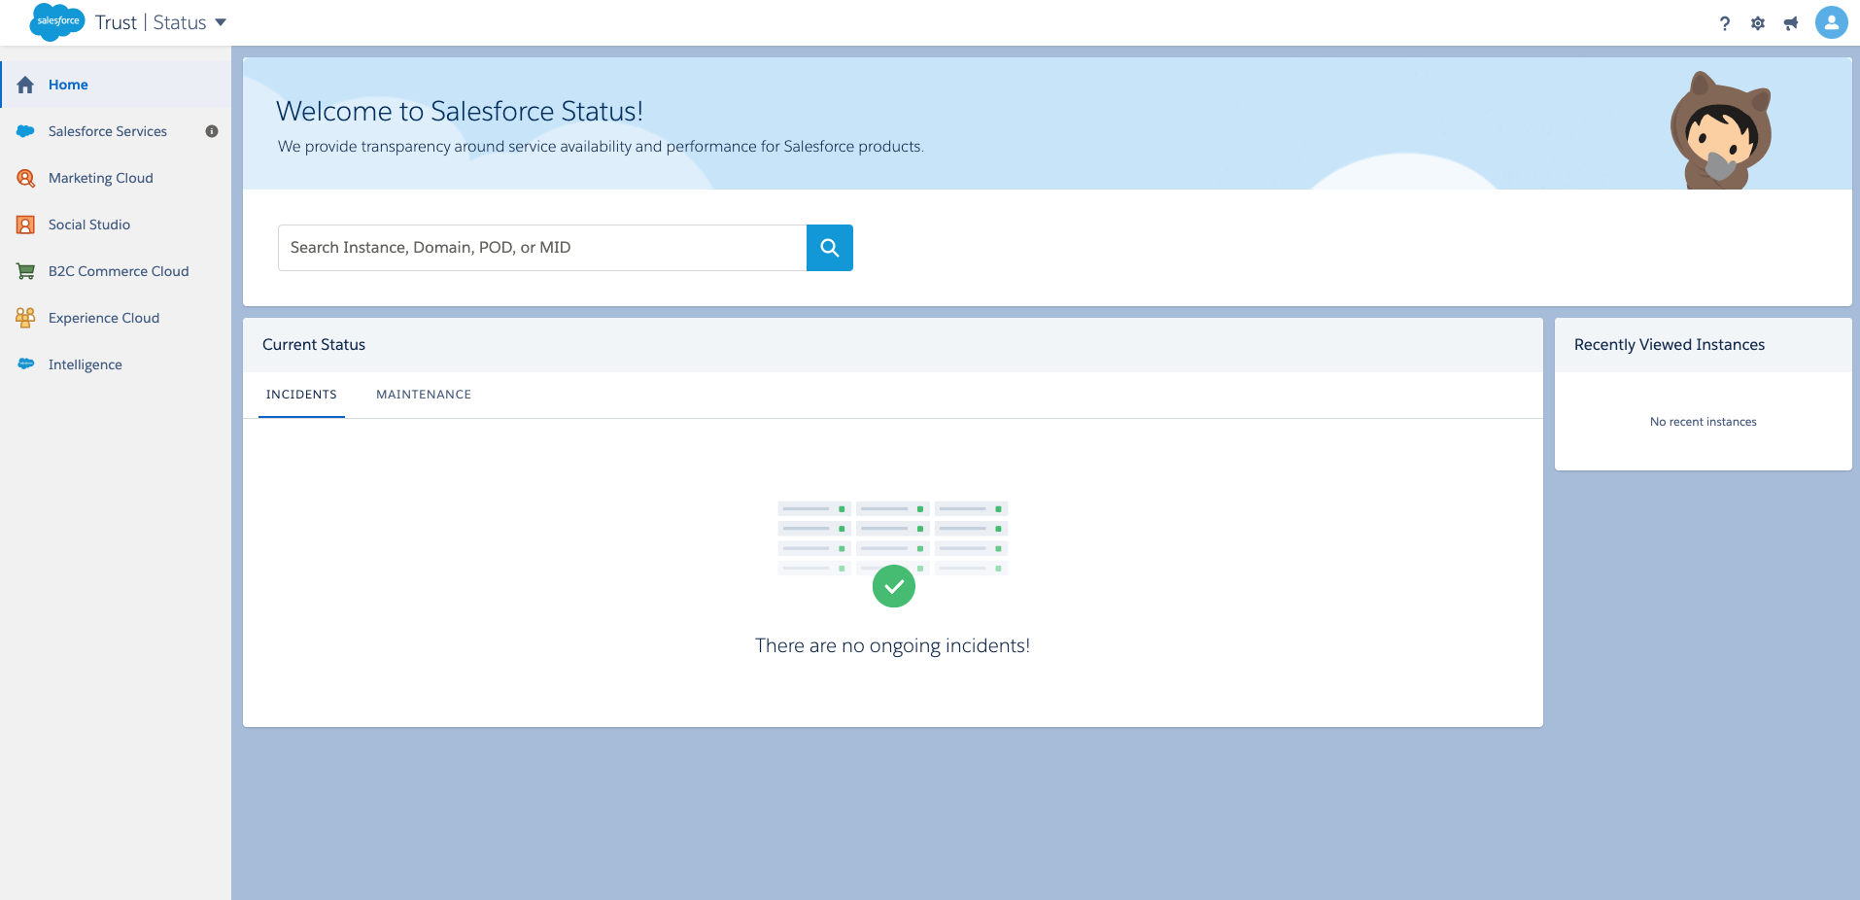
Task: Open B2C Commerce Cloud status page
Action: [x=119, y=271]
